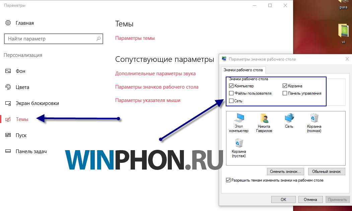This screenshot has width=352, height=211.
Task: Close the Параметры window
Action: pos(285,5)
